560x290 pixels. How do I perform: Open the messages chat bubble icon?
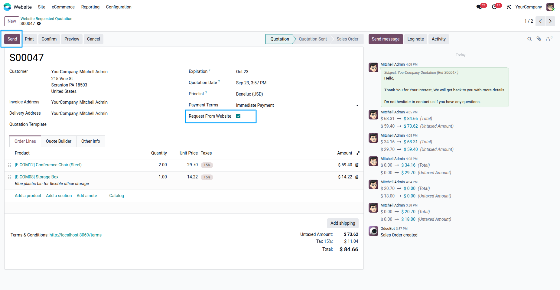[479, 7]
